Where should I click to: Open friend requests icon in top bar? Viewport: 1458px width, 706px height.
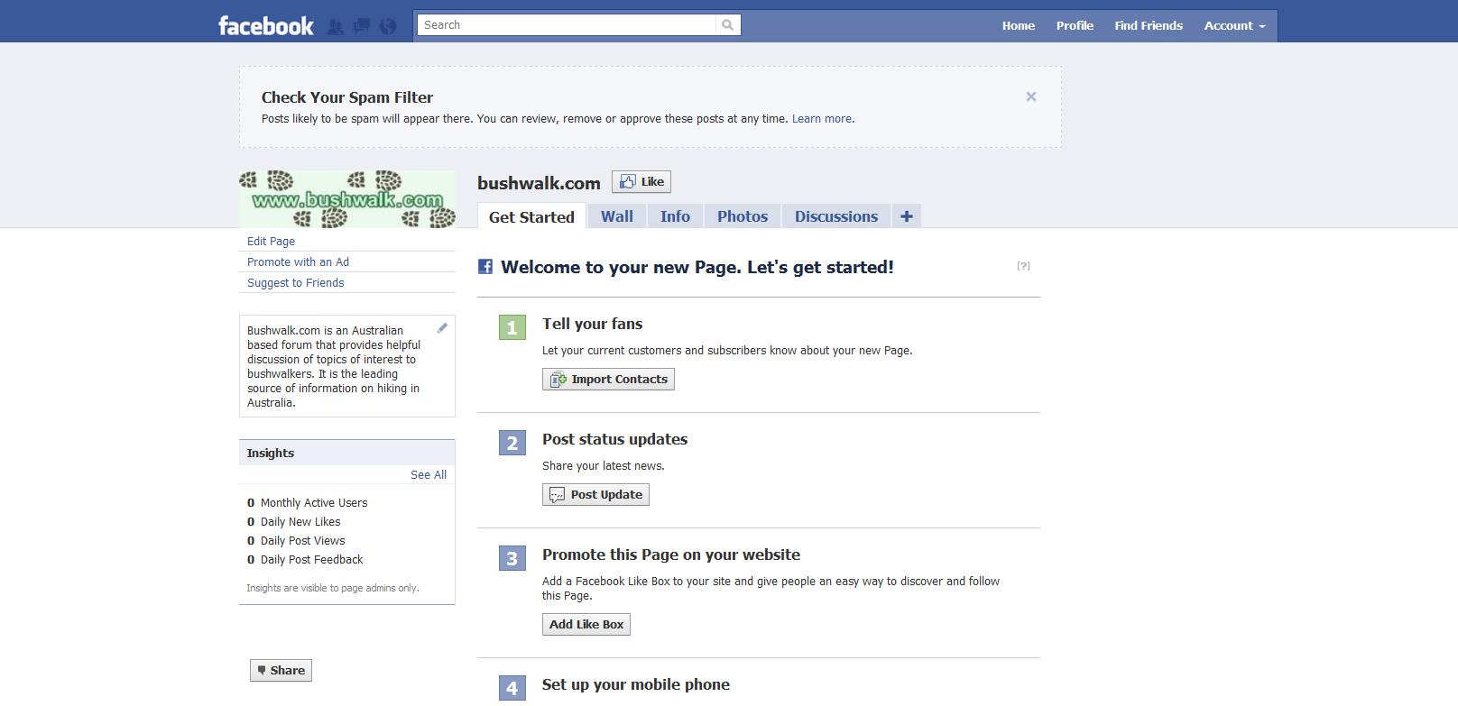336,26
